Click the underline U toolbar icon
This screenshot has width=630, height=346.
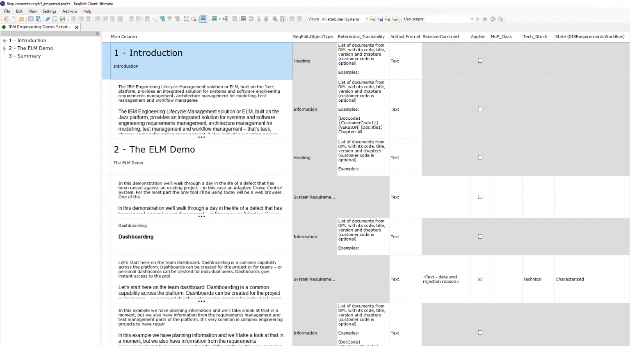click(88, 19)
